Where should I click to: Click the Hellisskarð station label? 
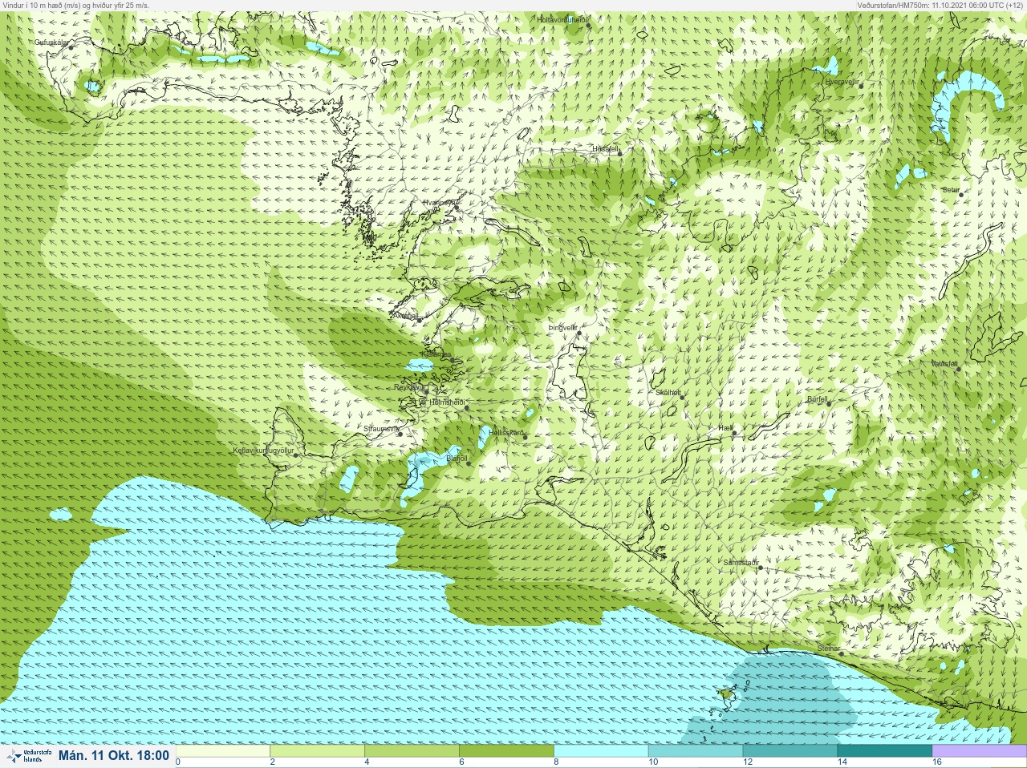(506, 432)
